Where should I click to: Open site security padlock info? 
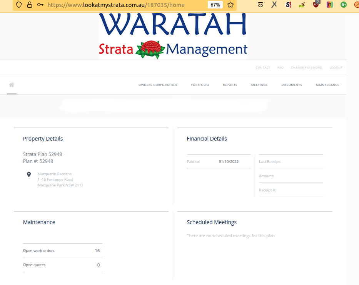click(x=30, y=5)
